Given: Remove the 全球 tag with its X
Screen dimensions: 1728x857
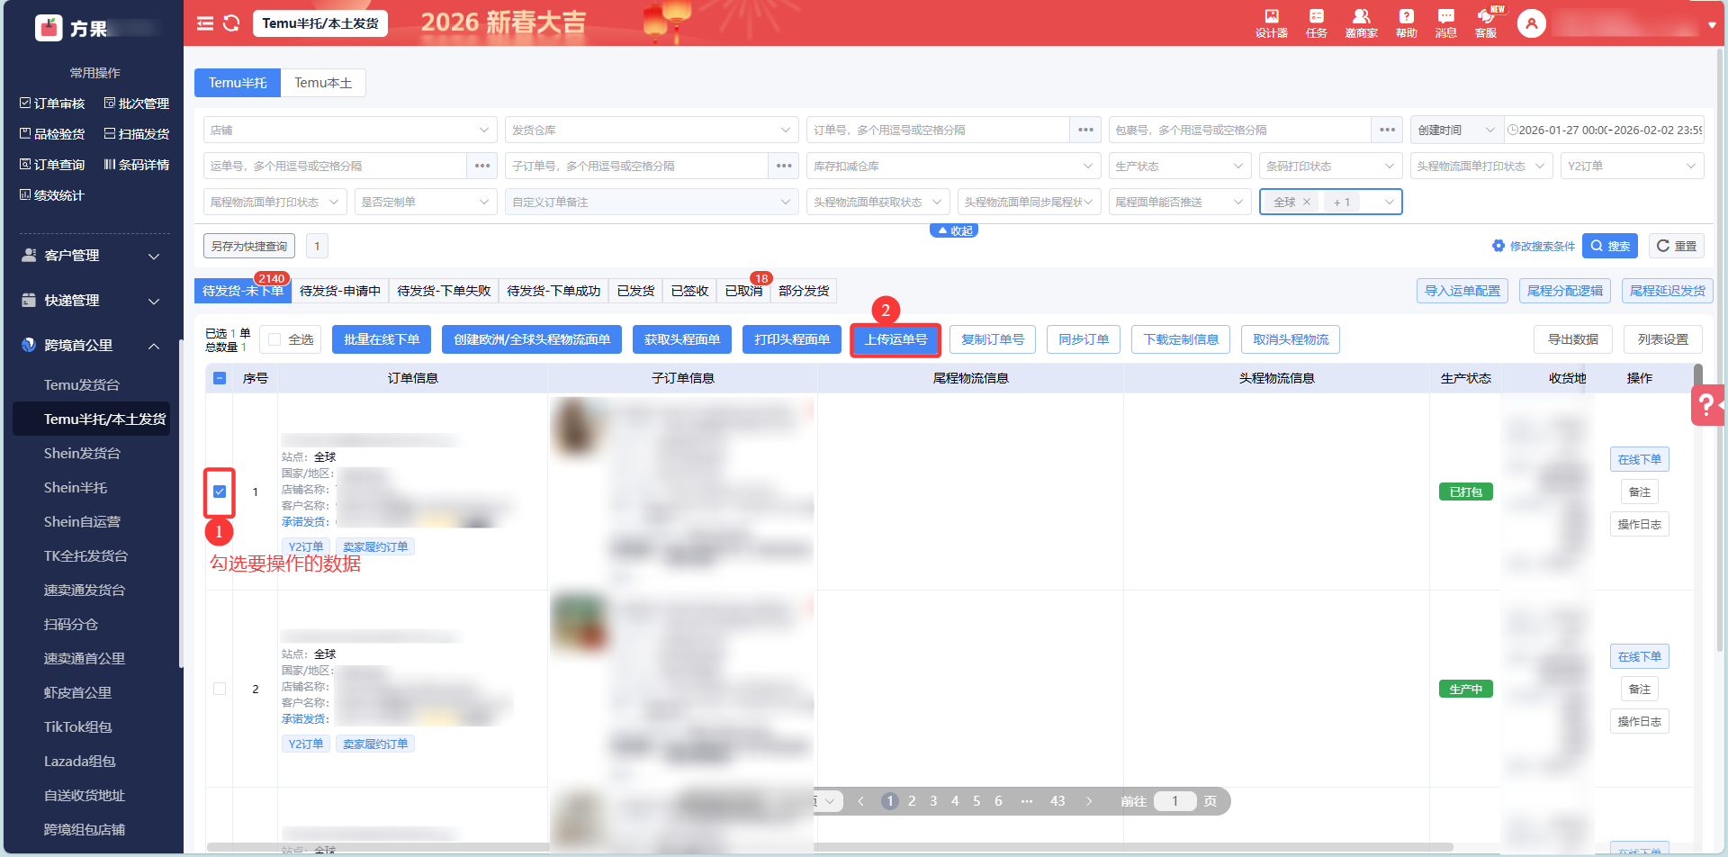Looking at the screenshot, I should pos(1307,202).
